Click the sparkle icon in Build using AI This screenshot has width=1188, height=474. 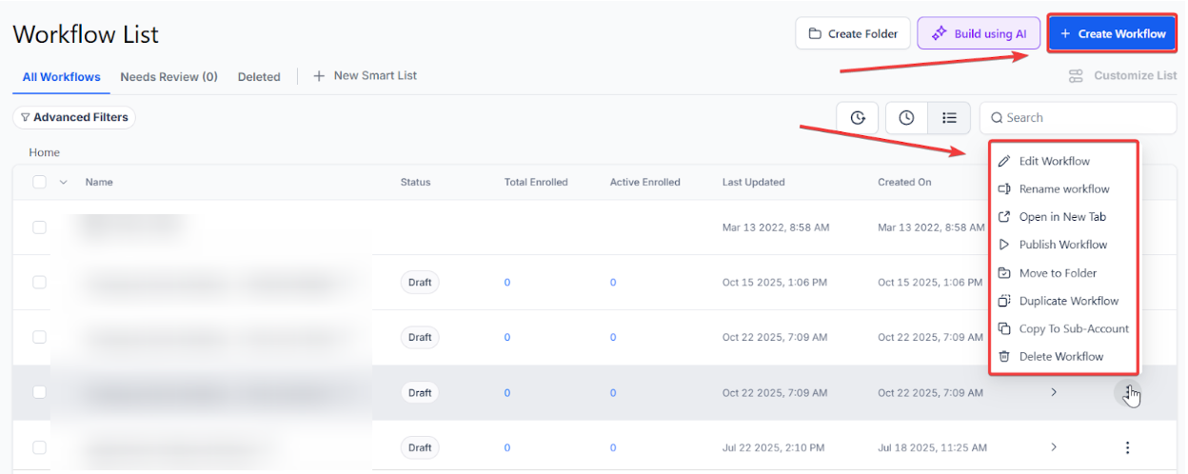click(x=939, y=33)
